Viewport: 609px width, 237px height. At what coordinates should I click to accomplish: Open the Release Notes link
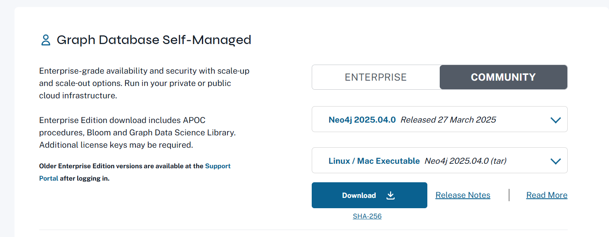(463, 195)
